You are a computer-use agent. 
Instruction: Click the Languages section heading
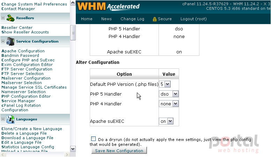click(27, 119)
